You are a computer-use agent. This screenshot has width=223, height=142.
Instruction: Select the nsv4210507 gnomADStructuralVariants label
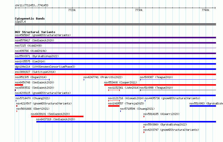[44, 103]
